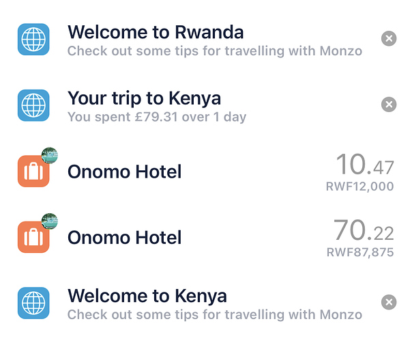Screen dimensions: 412x341
Task: Tap suitcase icon of the RWF87,875 Onomo Hotel
Action: click(33, 237)
